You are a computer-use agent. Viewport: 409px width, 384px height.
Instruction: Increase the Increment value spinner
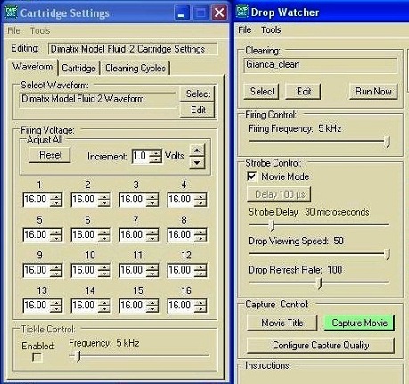coord(155,153)
